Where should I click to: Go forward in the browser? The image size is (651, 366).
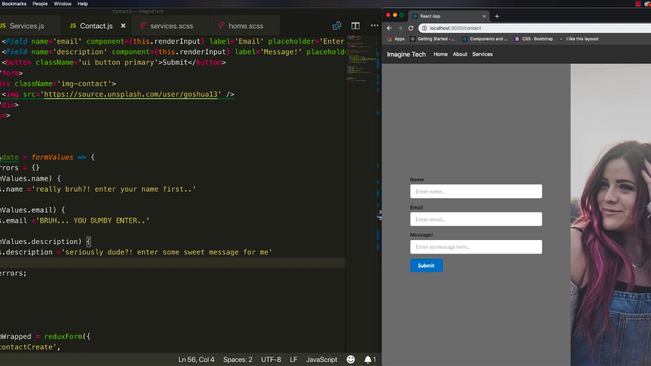[400, 28]
